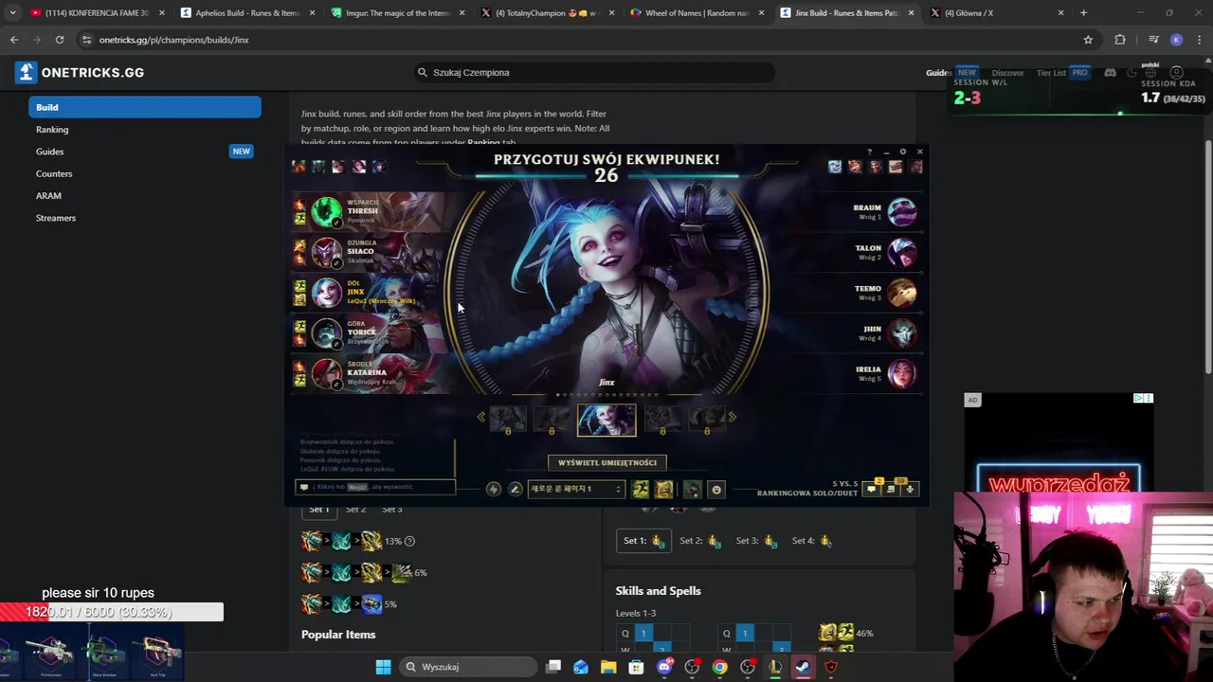Select rune Set 4 option
The width and height of the screenshot is (1213, 682).
(813, 541)
